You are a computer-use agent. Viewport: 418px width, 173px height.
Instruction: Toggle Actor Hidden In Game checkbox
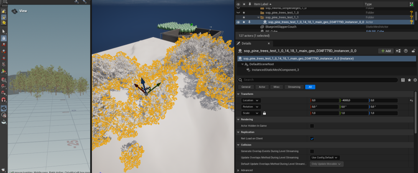(312, 126)
